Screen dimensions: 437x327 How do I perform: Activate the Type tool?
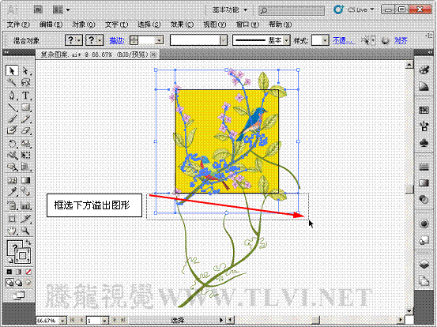pyautogui.click(x=25, y=96)
